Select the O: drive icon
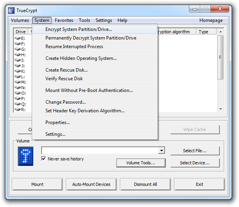The image size is (239, 207). pyautogui.click(x=18, y=93)
